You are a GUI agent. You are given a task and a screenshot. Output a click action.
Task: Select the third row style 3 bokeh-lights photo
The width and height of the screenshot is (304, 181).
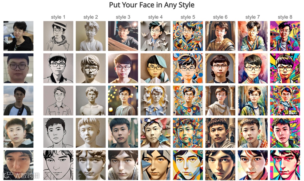(123, 100)
